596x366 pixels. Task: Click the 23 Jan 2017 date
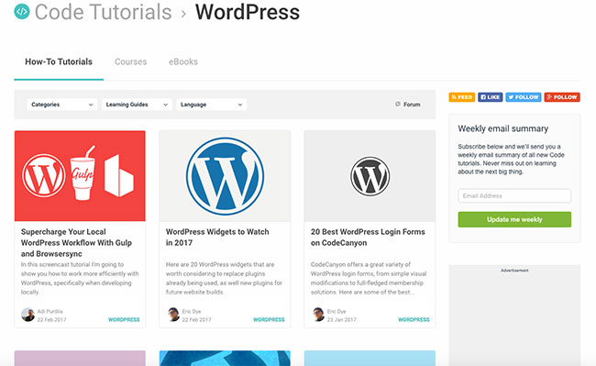(x=342, y=319)
